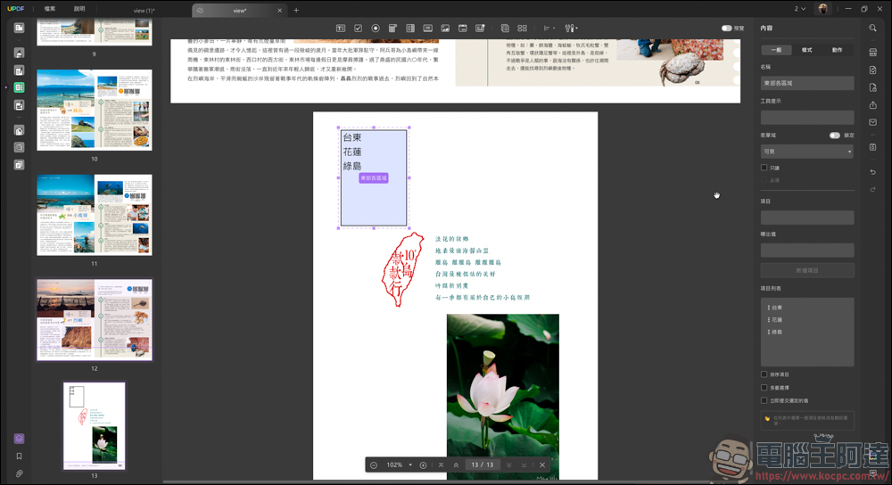Select the OK Button form tool
Image resolution: width=892 pixels, height=485 pixels.
point(428,28)
